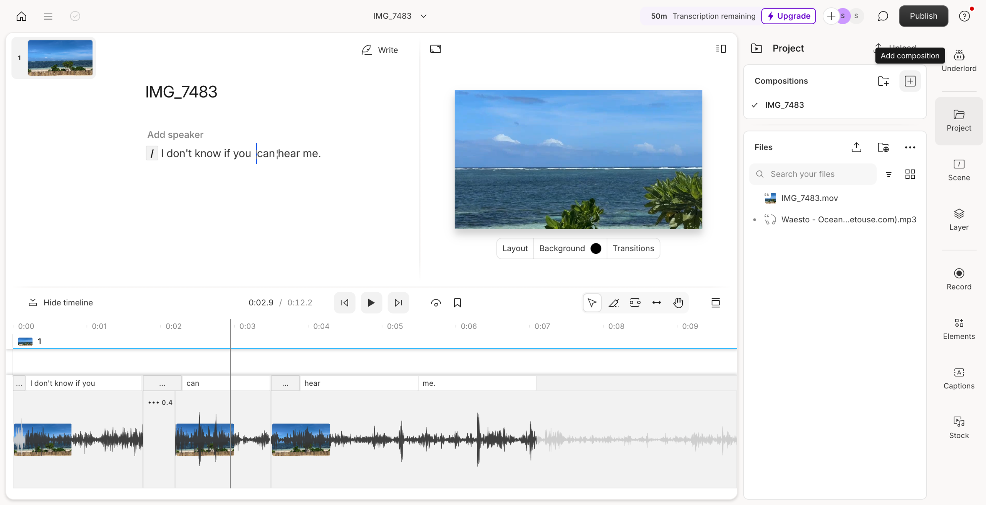Open the Captions sidebar tab

959,378
